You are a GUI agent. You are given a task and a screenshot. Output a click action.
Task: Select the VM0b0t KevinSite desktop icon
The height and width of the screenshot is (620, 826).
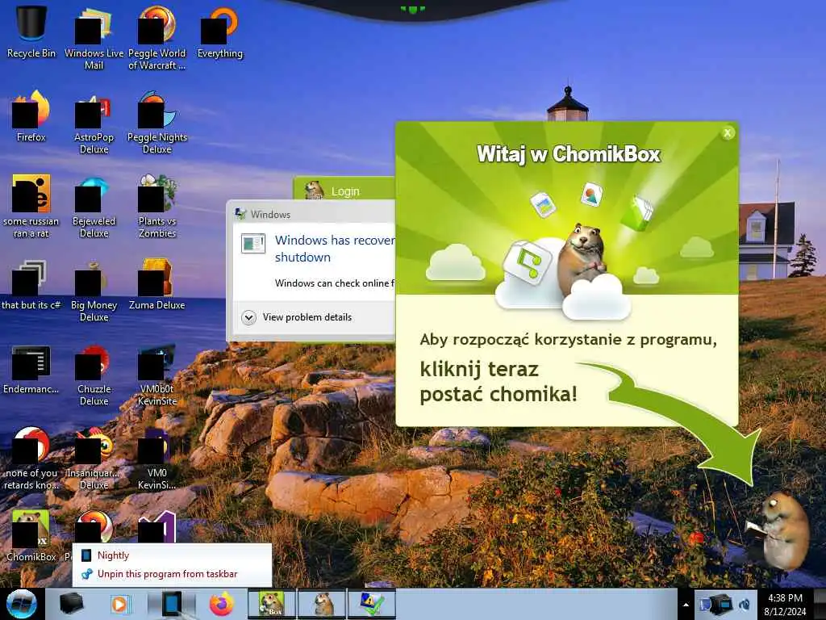157,375
